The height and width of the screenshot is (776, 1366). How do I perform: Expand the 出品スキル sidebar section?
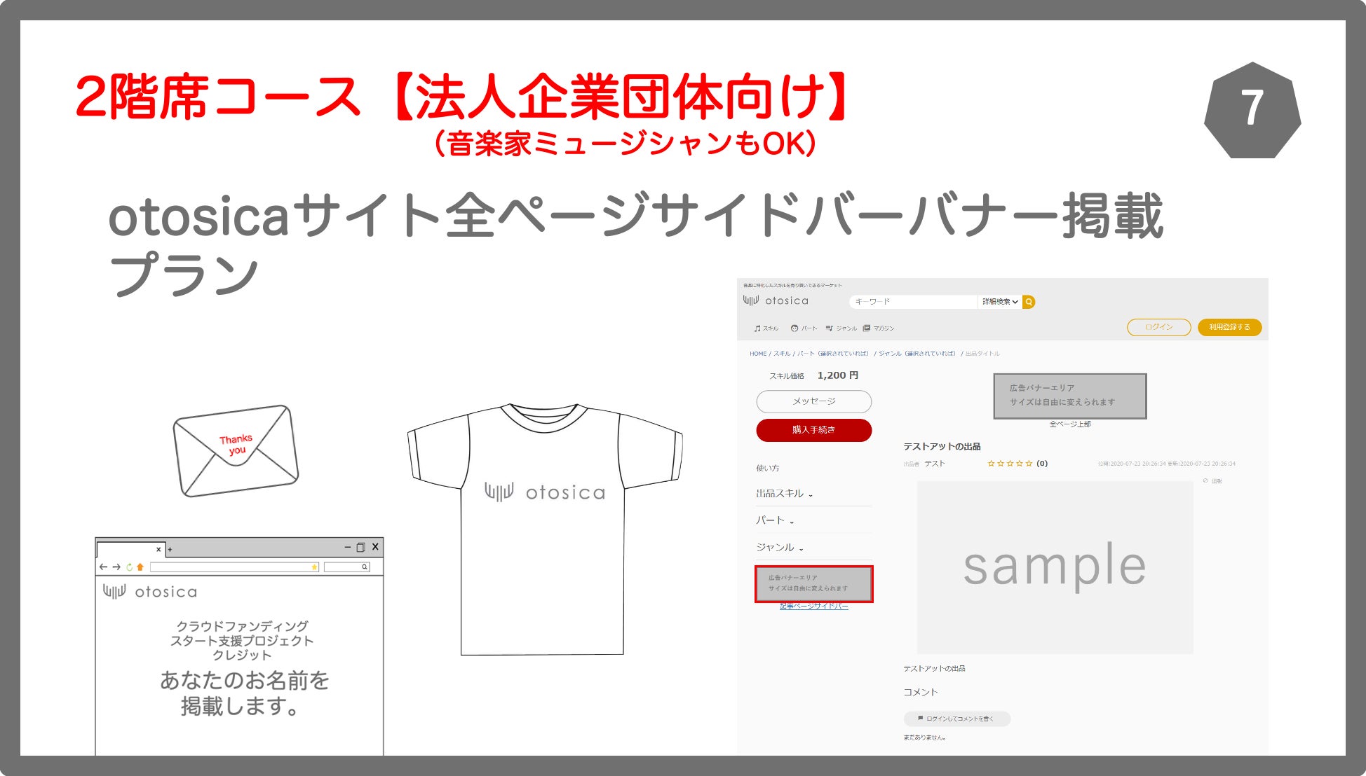click(784, 494)
